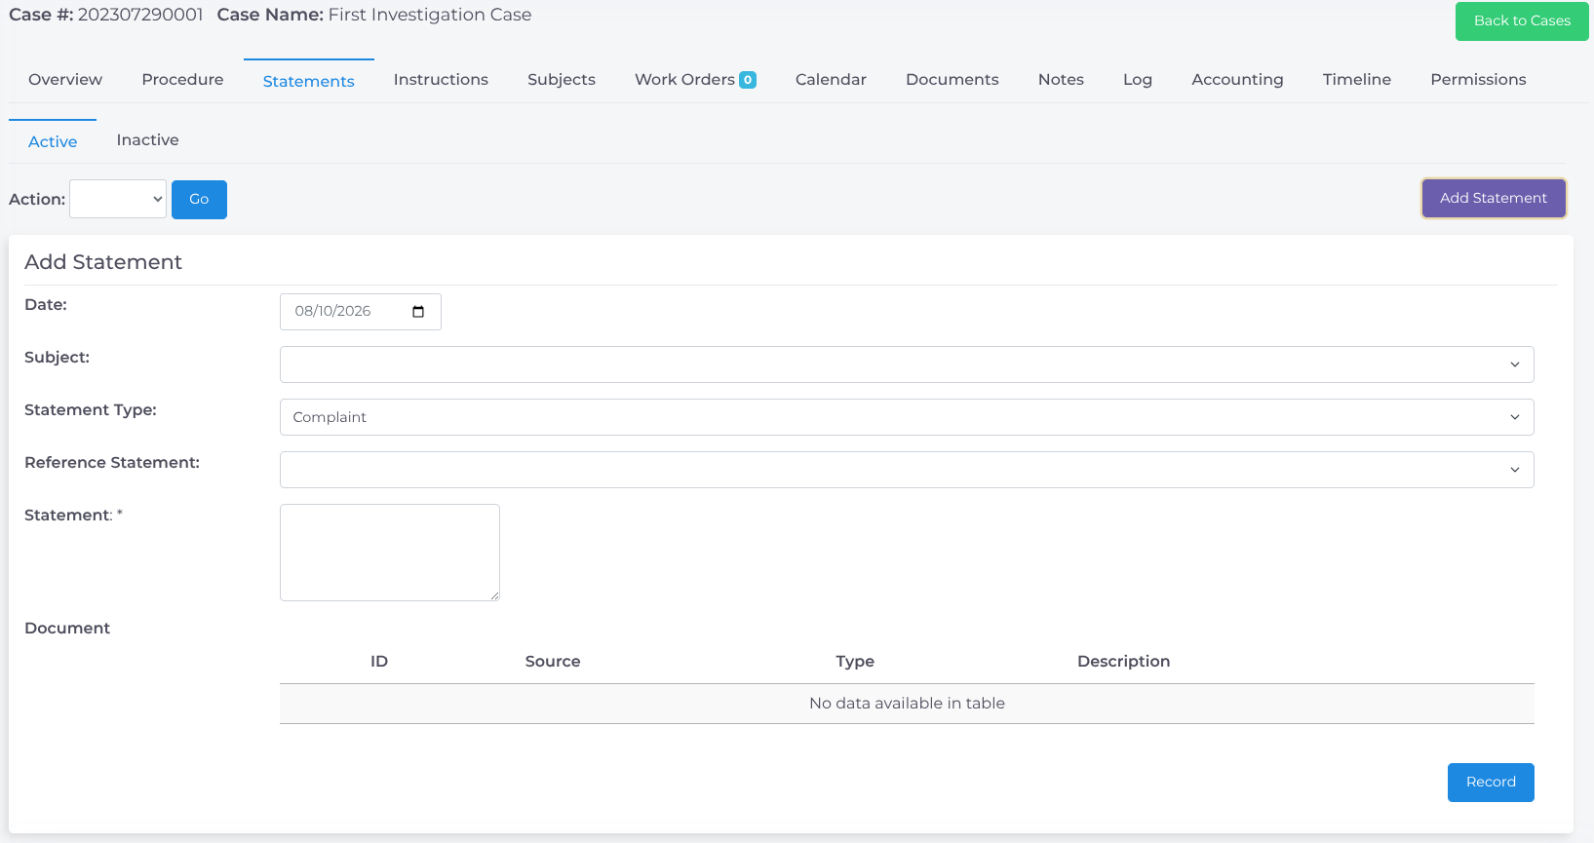The height and width of the screenshot is (843, 1594).
Task: Open the Documents tab
Action: 953,80
